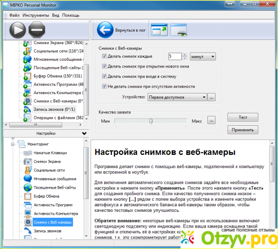Click the Буфер Обмена log clipboard icon
This screenshot has width=278, height=249.
coord(27,76)
